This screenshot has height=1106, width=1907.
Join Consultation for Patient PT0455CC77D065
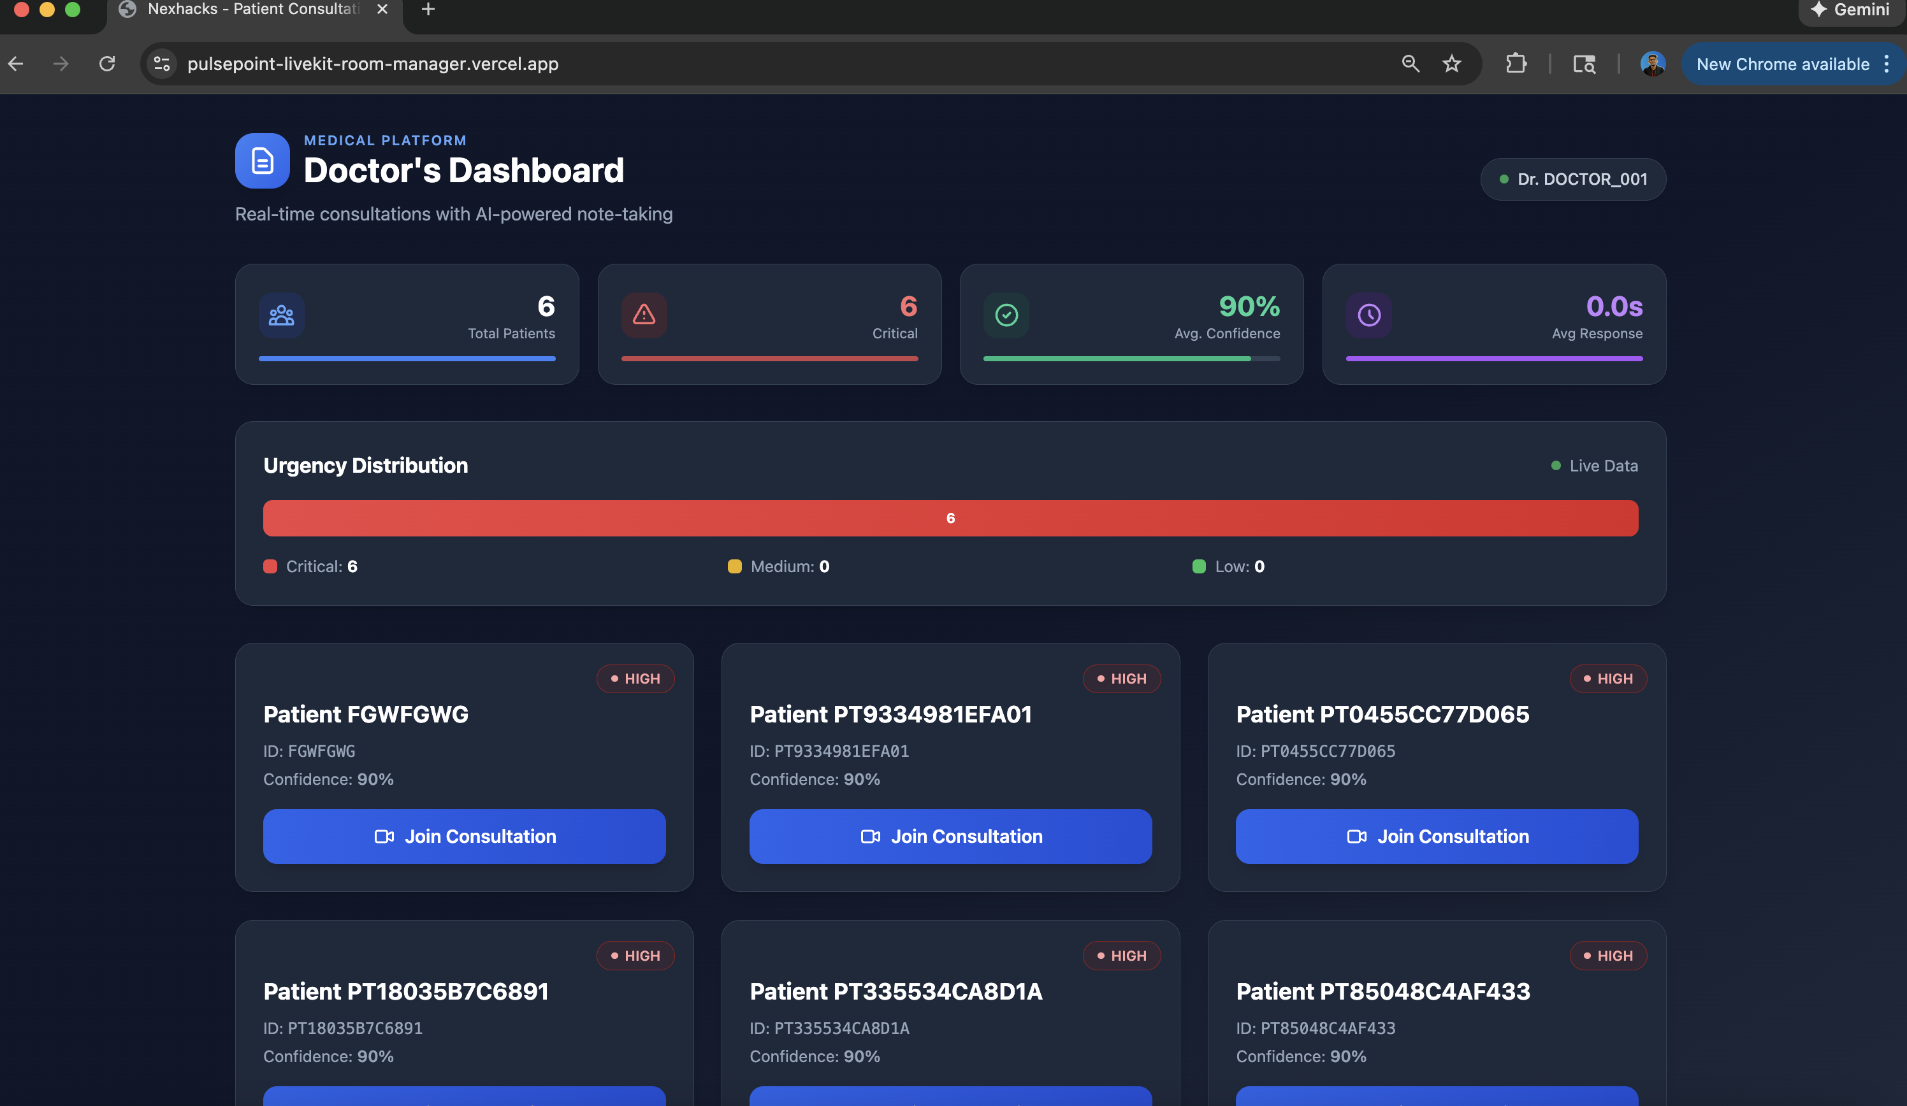point(1436,836)
